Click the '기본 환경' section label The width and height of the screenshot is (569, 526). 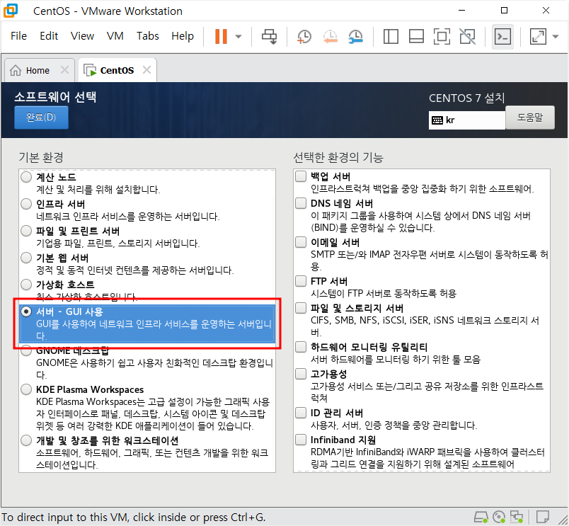41,157
